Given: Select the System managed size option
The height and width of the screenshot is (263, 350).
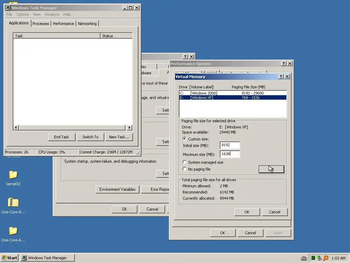Looking at the screenshot, I should click(x=184, y=162).
